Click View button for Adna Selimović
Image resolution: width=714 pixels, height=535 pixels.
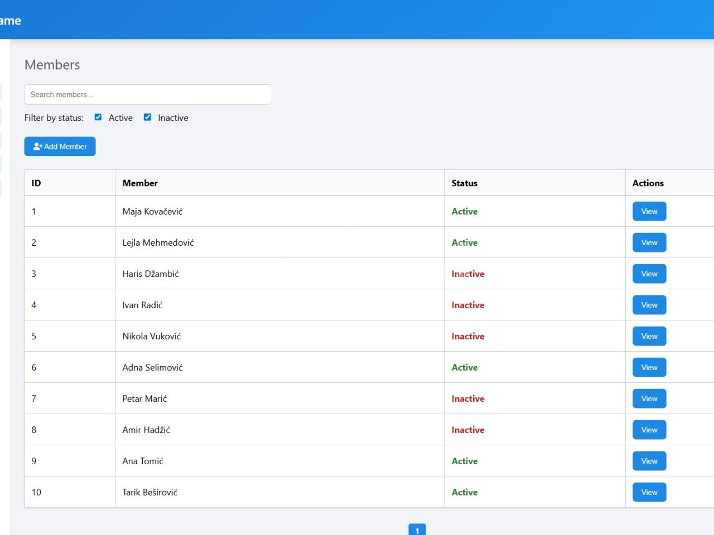649,368
